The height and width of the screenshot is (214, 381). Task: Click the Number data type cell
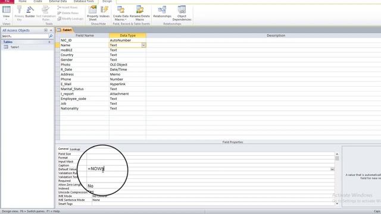[x=127, y=79]
